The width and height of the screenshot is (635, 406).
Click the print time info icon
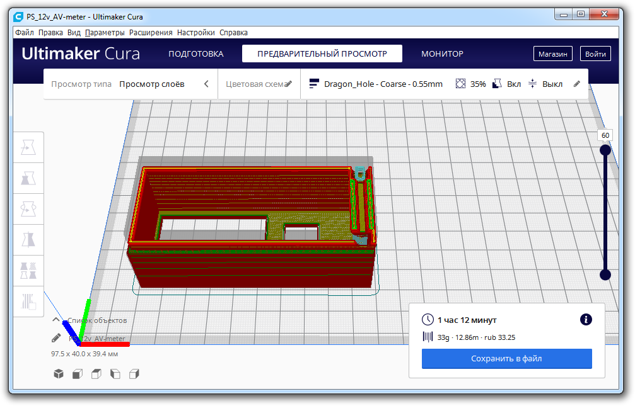[586, 320]
